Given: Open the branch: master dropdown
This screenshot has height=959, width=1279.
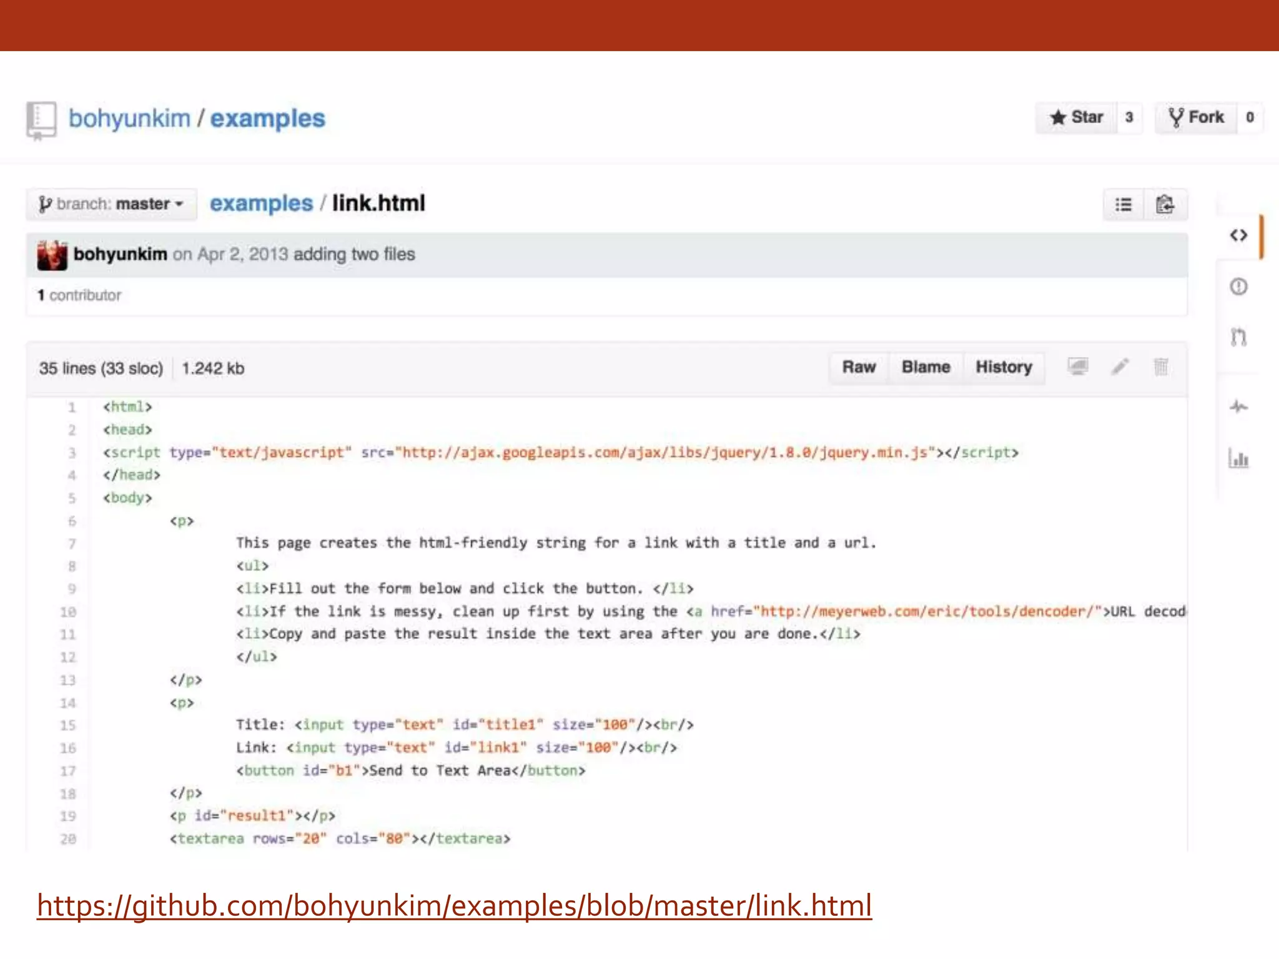Looking at the screenshot, I should pyautogui.click(x=111, y=204).
